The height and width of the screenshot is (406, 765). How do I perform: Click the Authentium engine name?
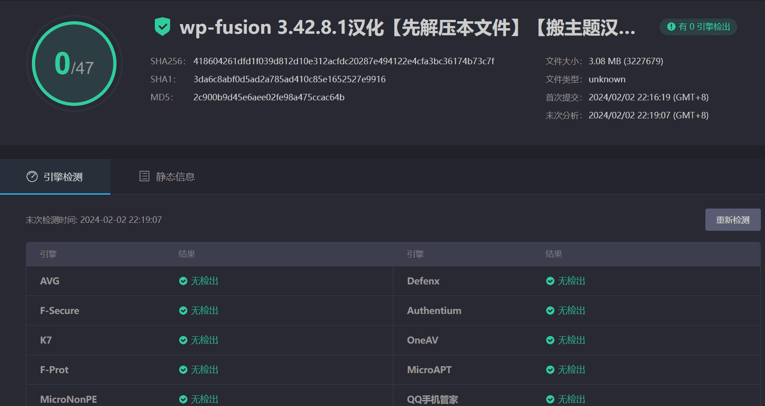pos(434,311)
